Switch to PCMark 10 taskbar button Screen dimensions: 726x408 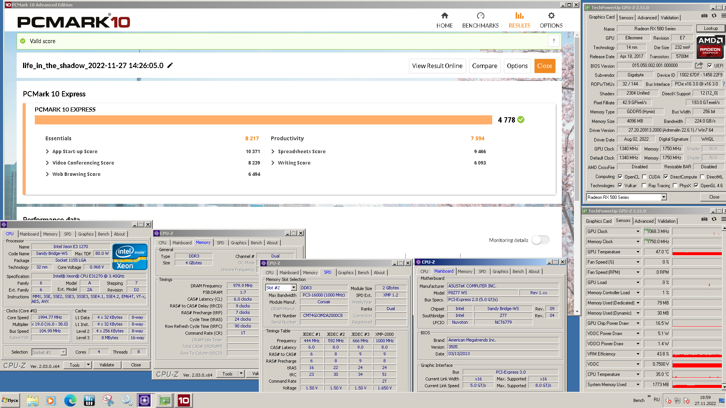coord(184,400)
